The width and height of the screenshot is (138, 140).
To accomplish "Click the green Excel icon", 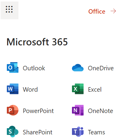I will point(78,89).
